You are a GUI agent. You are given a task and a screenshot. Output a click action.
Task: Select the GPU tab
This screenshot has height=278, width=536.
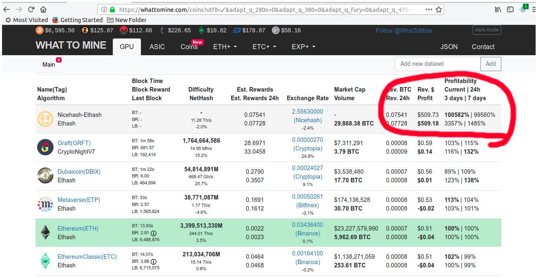click(x=127, y=47)
